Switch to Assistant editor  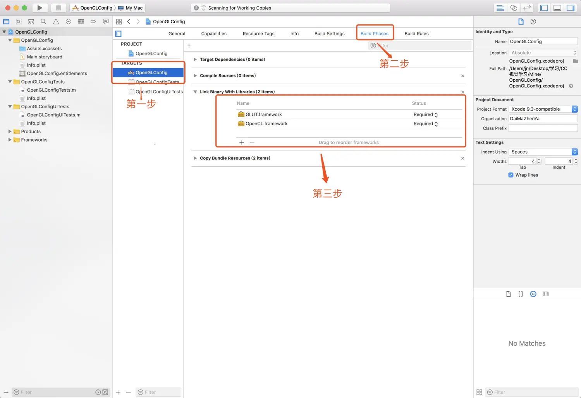tap(514, 8)
